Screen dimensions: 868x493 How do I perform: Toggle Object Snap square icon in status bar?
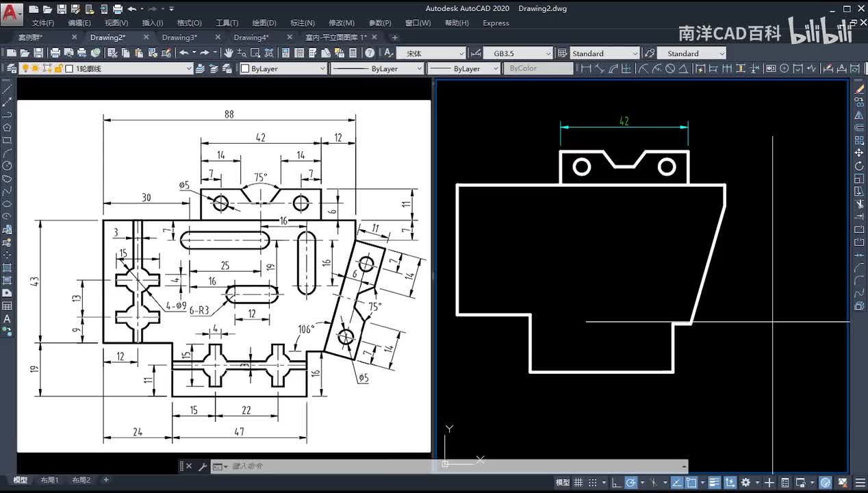(x=691, y=483)
